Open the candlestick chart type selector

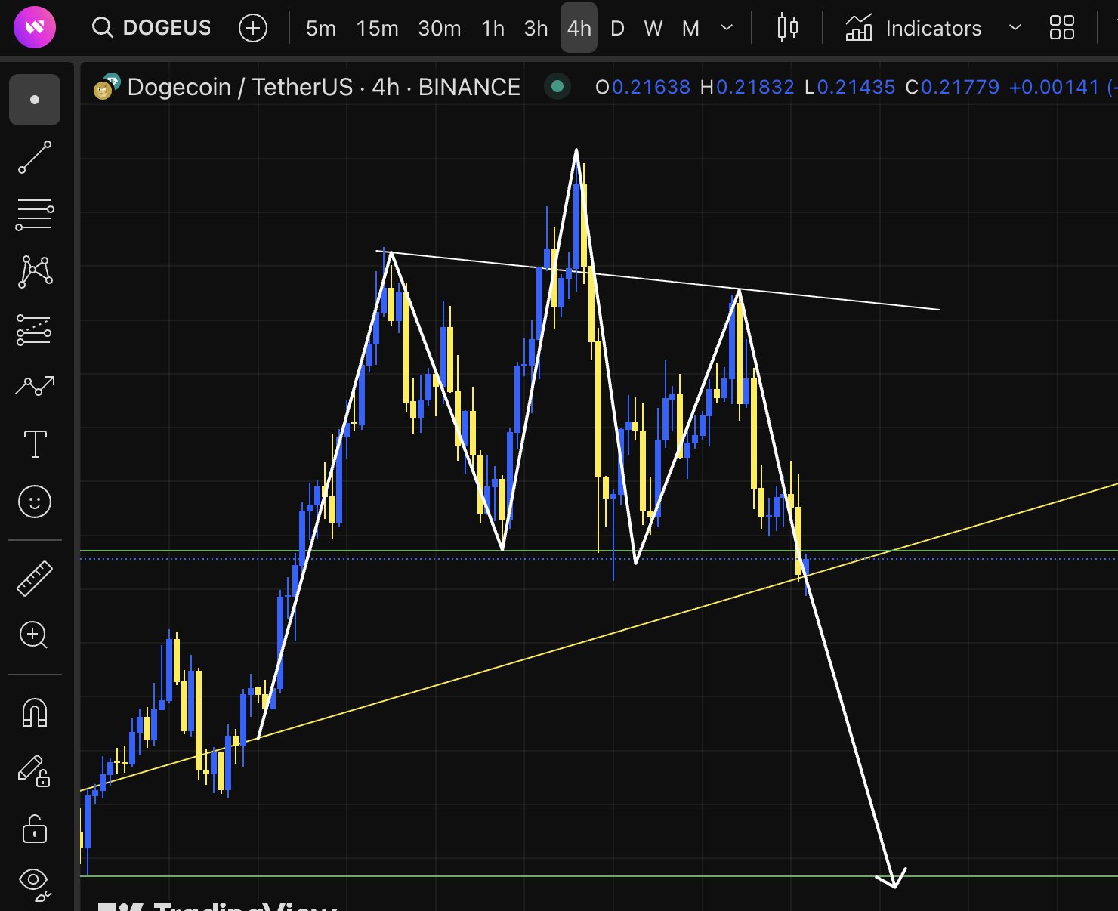787,28
